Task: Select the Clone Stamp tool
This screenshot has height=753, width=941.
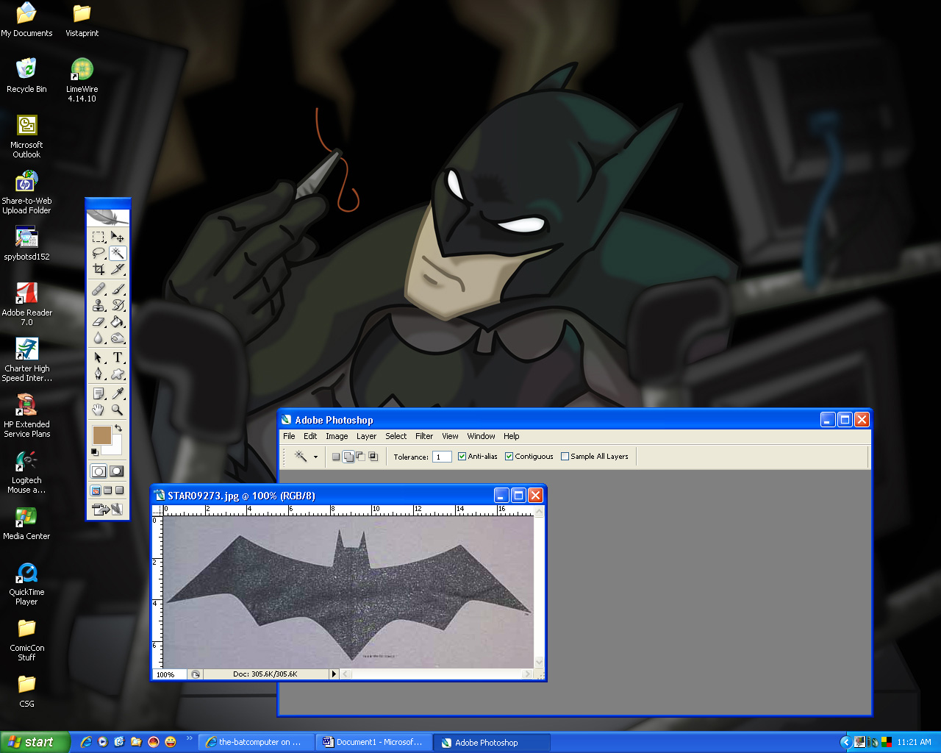Action: tap(99, 305)
